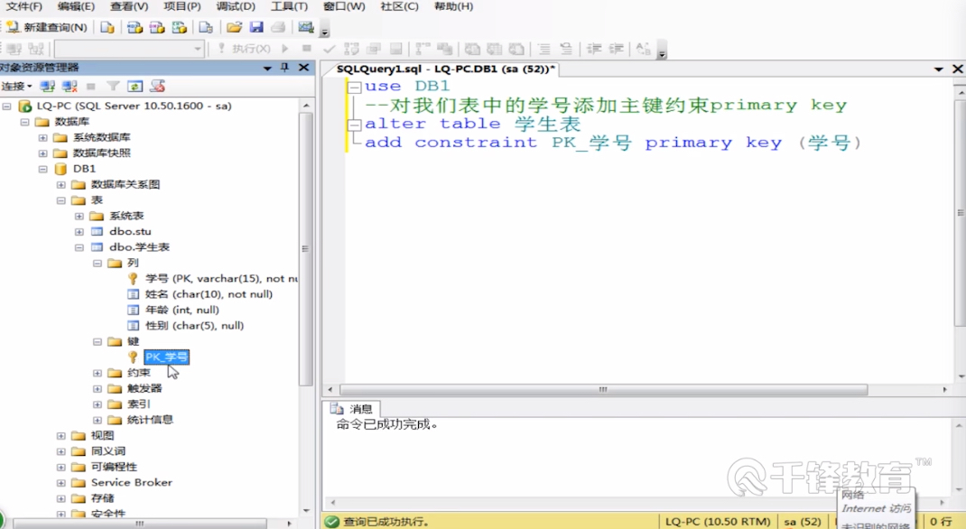The width and height of the screenshot is (966, 529).
Task: Click the Parse checkmark icon
Action: coord(329,49)
